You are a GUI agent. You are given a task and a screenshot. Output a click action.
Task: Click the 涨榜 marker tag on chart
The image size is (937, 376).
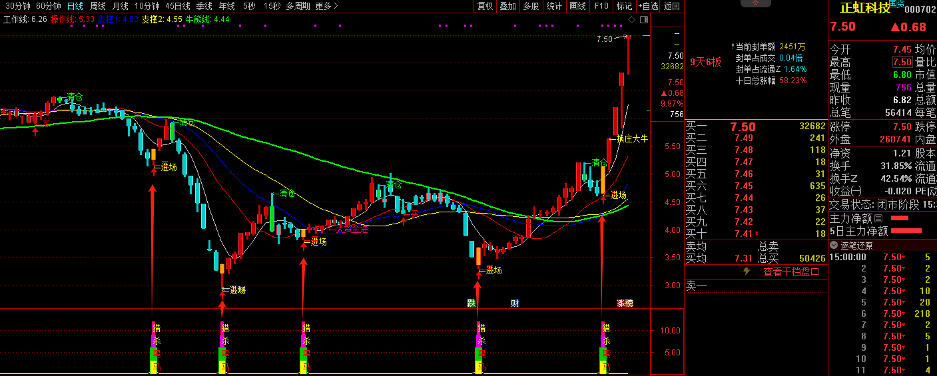[625, 303]
